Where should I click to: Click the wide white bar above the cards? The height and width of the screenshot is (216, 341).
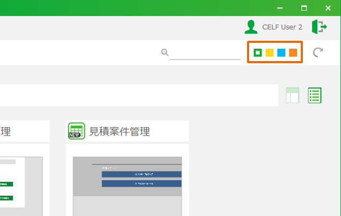(x=134, y=95)
